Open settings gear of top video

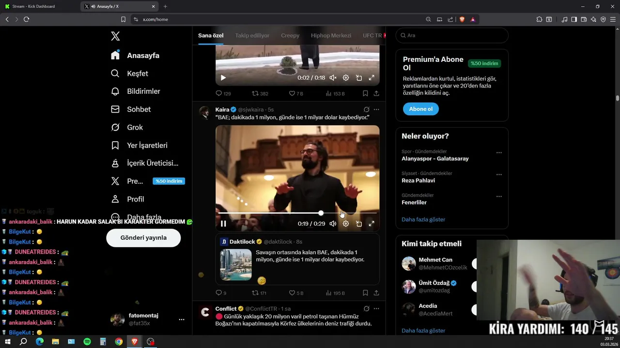[x=346, y=77]
